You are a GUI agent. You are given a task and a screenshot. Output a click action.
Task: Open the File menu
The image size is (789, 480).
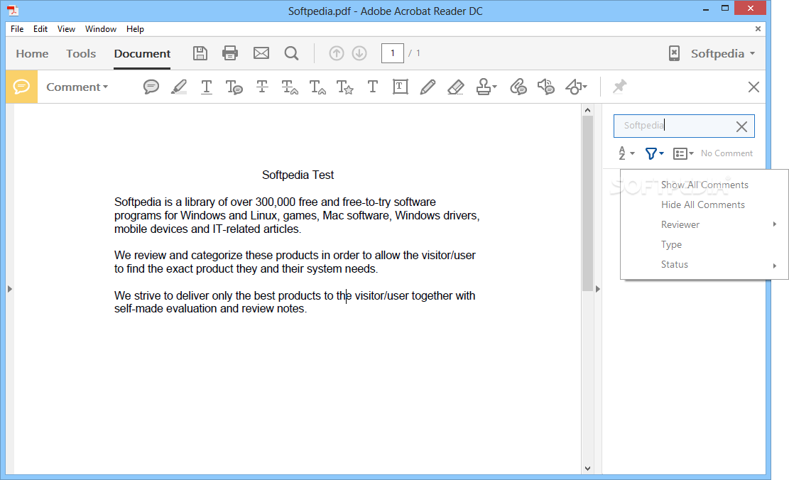(17, 29)
